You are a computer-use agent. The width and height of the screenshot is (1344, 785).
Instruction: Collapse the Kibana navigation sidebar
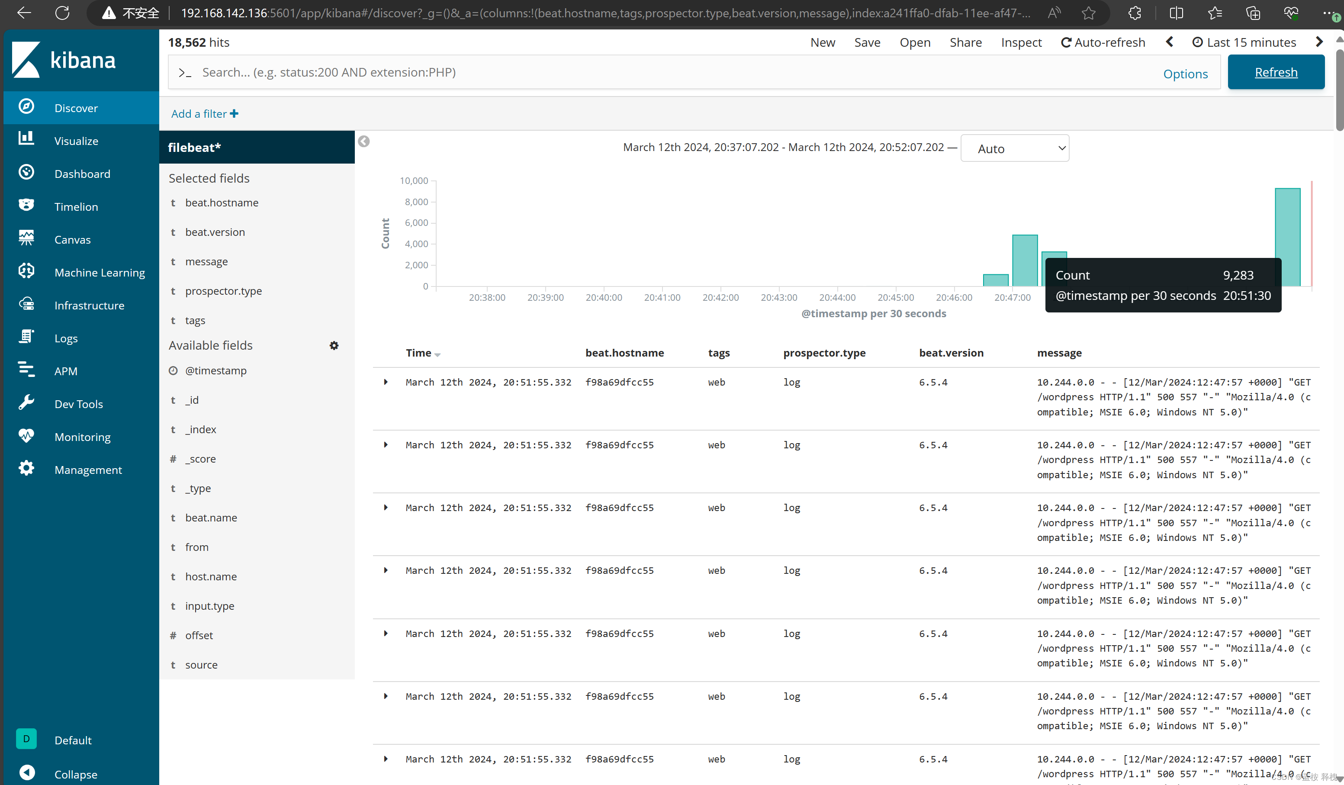coord(75,774)
